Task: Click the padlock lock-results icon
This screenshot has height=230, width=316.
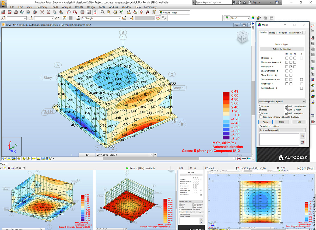Action: [95, 12]
